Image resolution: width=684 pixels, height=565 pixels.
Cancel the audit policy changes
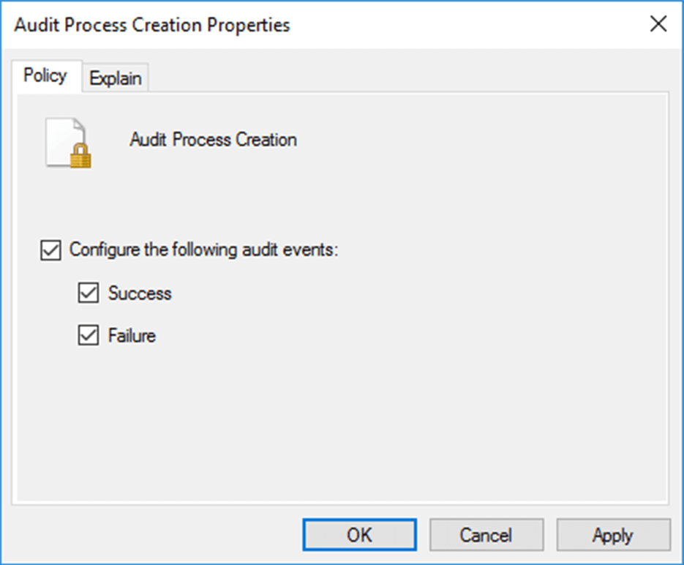(486, 535)
